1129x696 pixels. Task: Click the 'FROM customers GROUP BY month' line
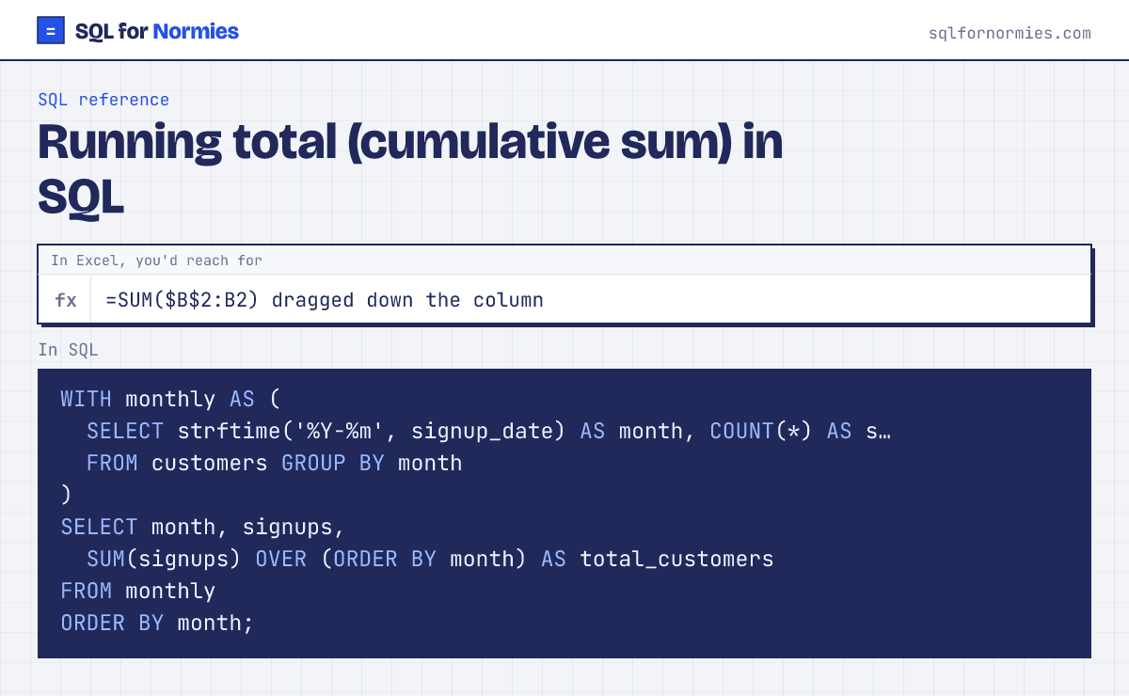[x=274, y=463]
